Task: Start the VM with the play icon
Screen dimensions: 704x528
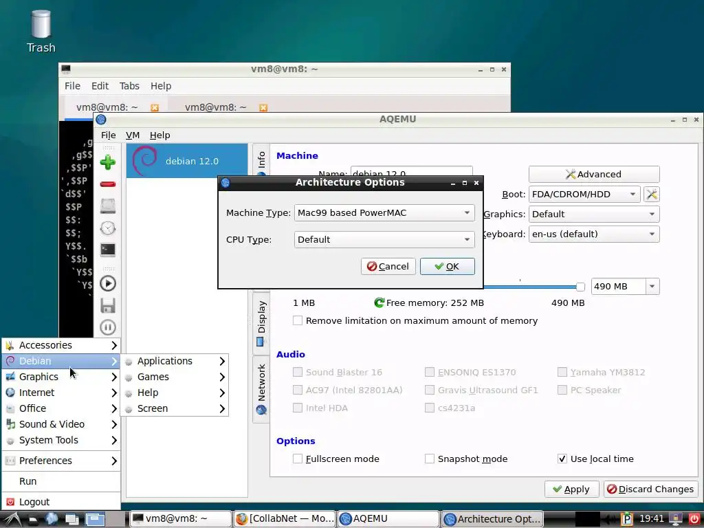Action: click(x=108, y=283)
